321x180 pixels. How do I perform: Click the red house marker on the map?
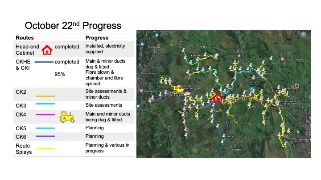pyautogui.click(x=218, y=98)
